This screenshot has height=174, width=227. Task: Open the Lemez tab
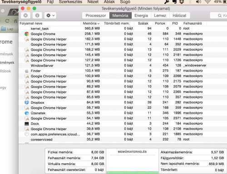[160, 15]
